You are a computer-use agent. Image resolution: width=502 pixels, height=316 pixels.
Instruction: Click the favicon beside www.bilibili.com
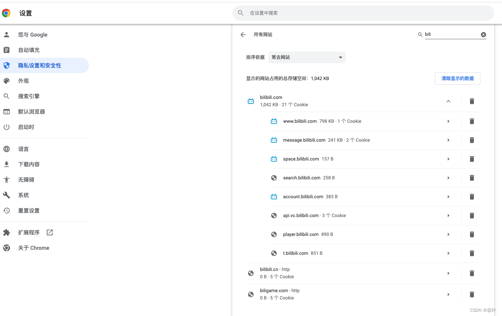(274, 121)
